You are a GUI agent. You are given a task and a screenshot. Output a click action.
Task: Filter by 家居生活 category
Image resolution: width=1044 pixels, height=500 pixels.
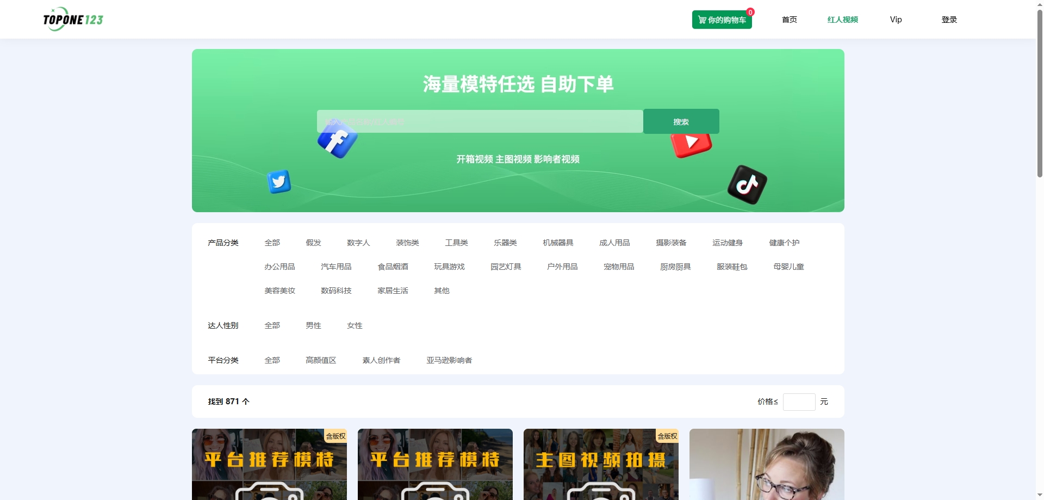393,291
